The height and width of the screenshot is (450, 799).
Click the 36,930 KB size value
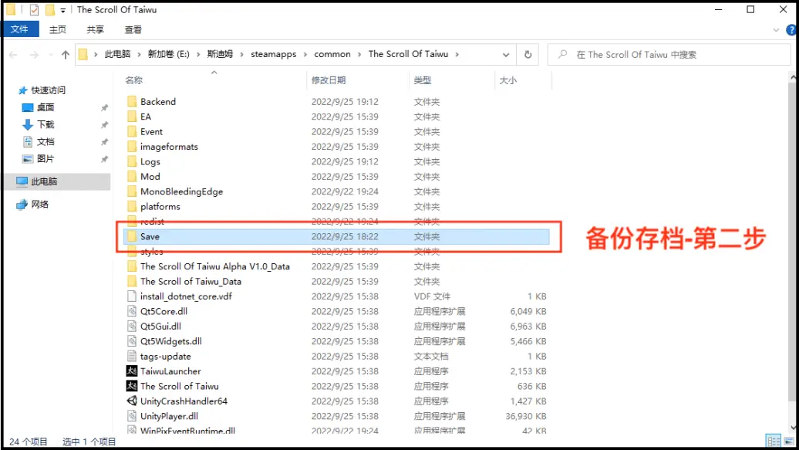[x=526, y=416]
